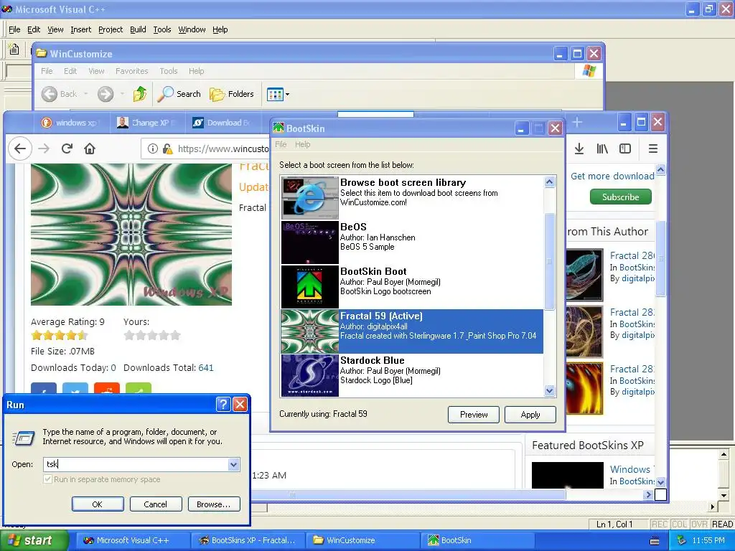Click the Preview button in BootSkin
The height and width of the screenshot is (551, 735).
coord(474,415)
